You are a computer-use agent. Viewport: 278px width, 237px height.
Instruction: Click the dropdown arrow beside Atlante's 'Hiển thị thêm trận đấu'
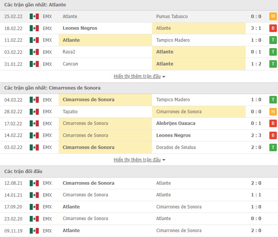pyautogui.click(x=164, y=77)
